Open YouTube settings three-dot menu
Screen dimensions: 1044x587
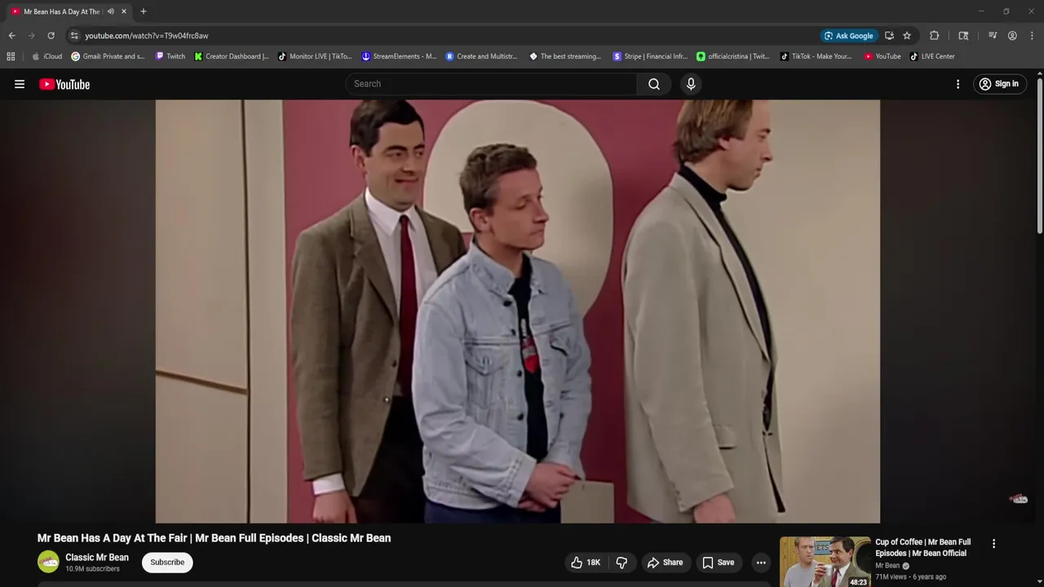point(958,84)
